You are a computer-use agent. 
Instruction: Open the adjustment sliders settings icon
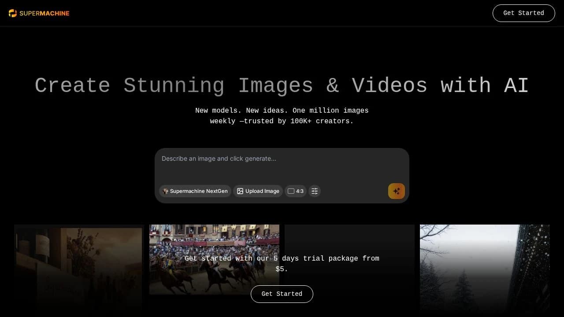[315, 191]
